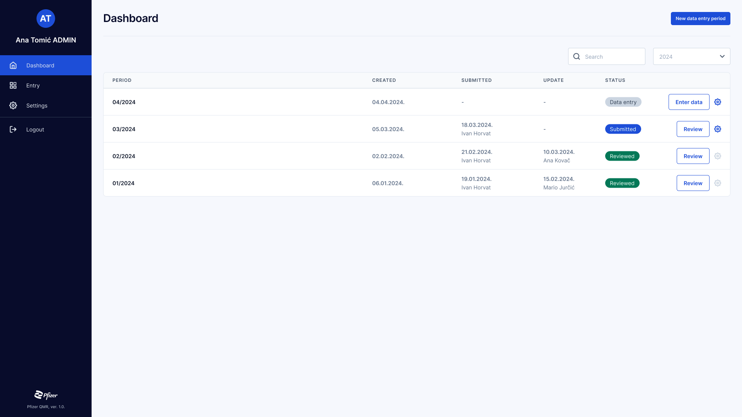
Task: Click the Pfizer logo at sidebar bottom
Action: pyautogui.click(x=46, y=395)
